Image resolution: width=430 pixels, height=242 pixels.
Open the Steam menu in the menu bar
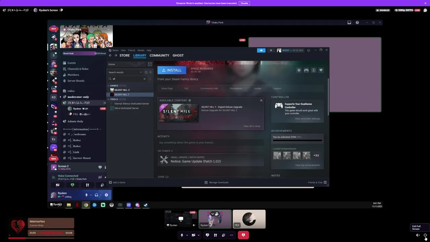tap(115, 50)
